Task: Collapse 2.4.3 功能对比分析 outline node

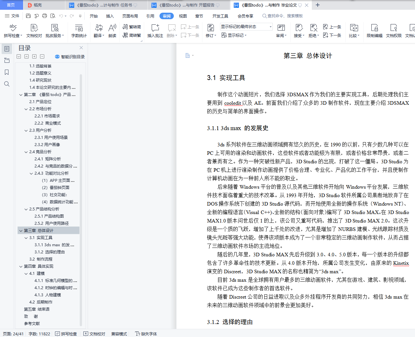Action: coord(31,173)
